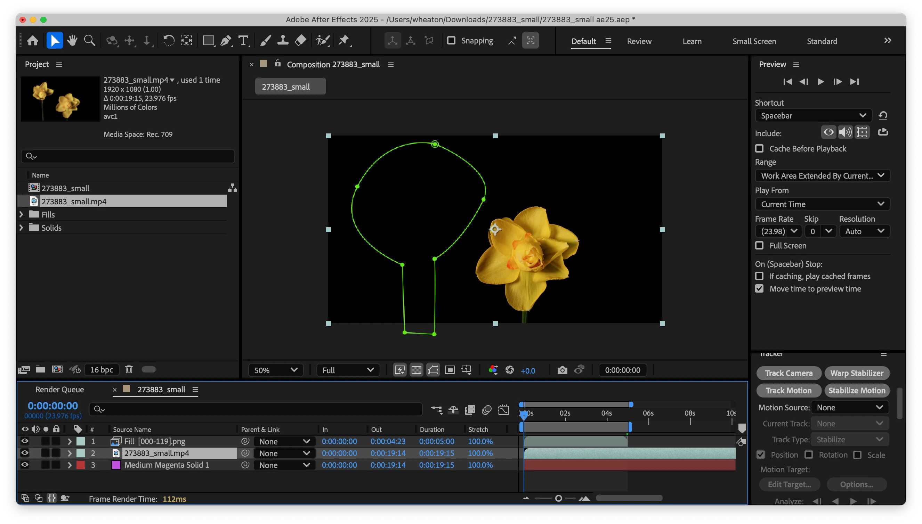Toggle the transparency grid icon
This screenshot has width=922, height=524.
[416, 370]
